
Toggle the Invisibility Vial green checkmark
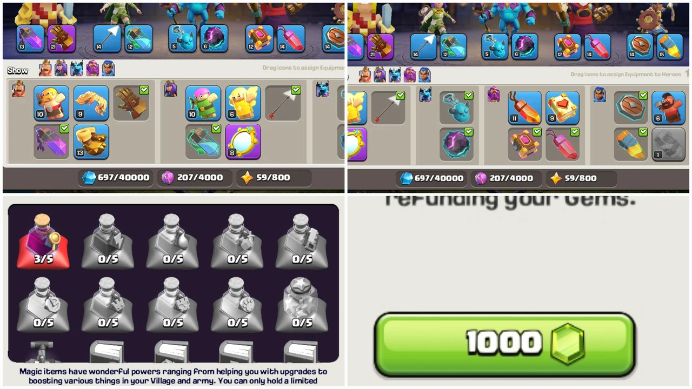click(216, 129)
